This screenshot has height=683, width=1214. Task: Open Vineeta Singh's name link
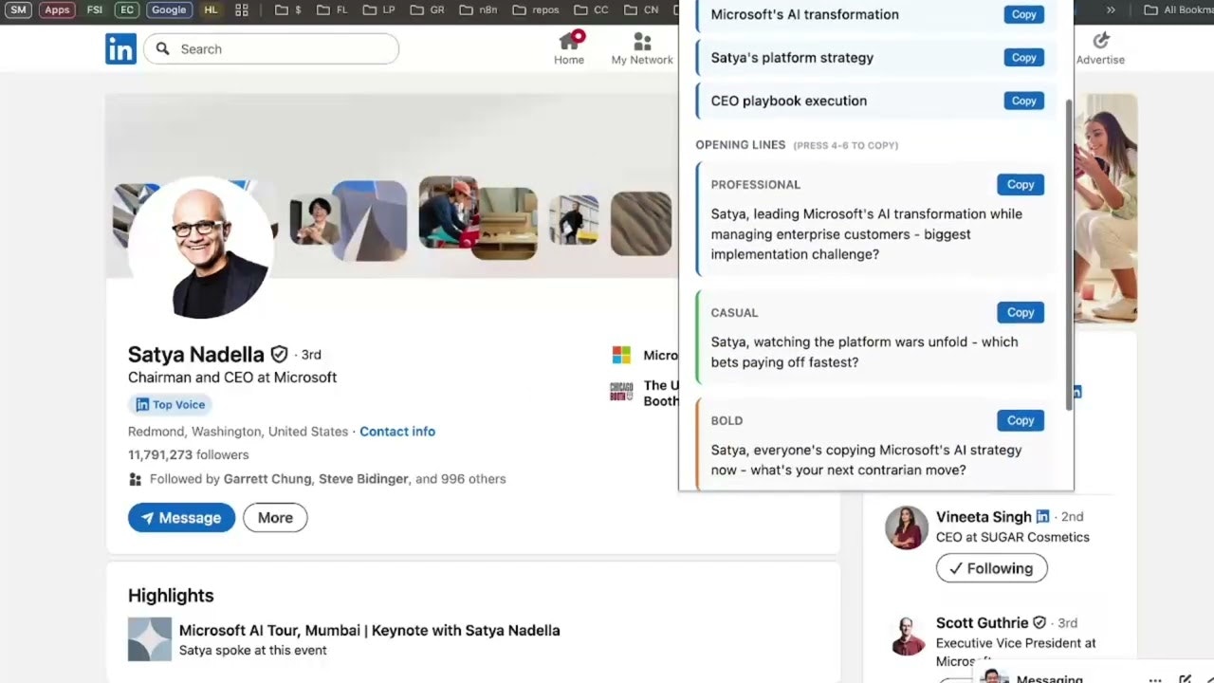click(984, 517)
